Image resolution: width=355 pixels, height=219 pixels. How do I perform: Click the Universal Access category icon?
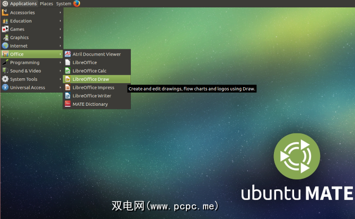pos(5,87)
